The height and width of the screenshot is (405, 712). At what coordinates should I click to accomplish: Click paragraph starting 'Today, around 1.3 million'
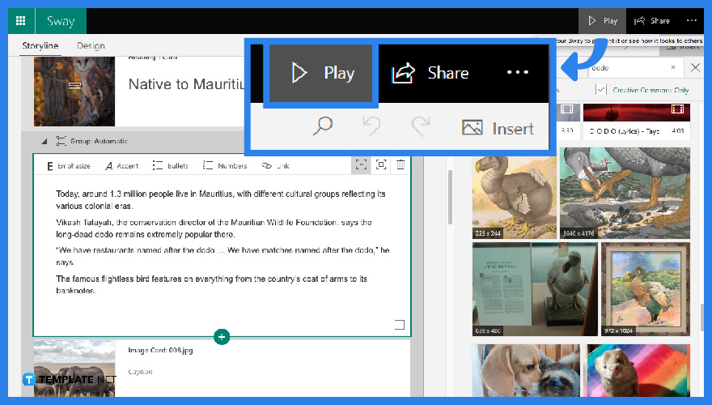[x=221, y=200]
